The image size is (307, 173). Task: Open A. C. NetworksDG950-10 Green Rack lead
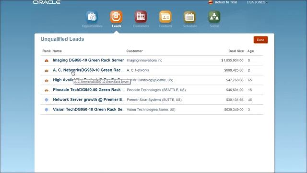point(88,70)
